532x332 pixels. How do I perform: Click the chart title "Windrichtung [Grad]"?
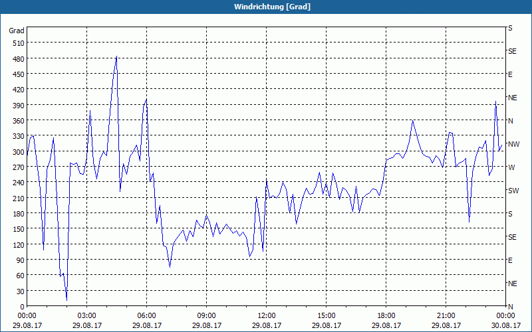(x=272, y=7)
